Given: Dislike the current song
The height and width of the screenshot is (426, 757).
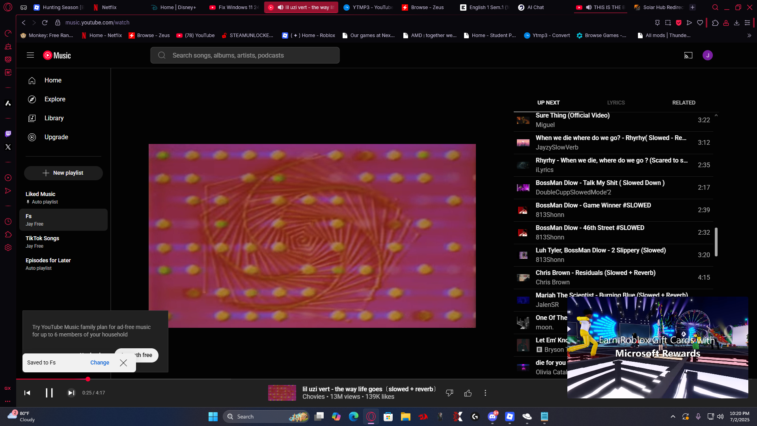Looking at the screenshot, I should point(449,393).
